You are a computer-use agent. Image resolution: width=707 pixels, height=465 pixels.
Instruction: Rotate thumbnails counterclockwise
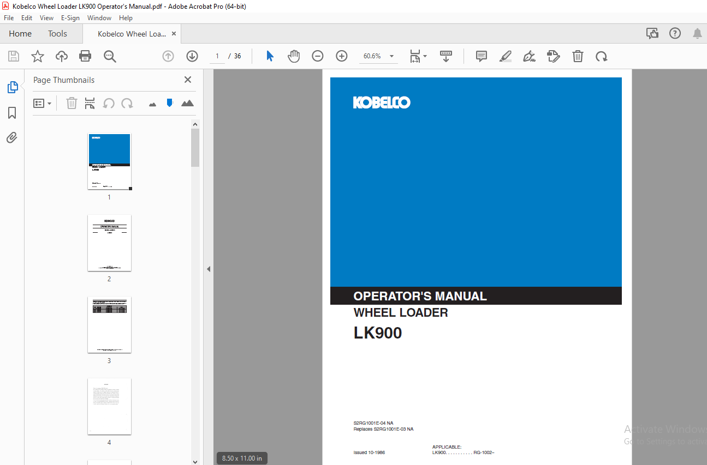tap(109, 103)
